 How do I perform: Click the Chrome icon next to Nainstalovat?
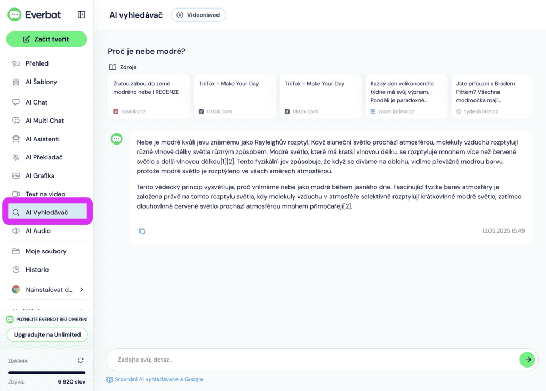(x=16, y=290)
